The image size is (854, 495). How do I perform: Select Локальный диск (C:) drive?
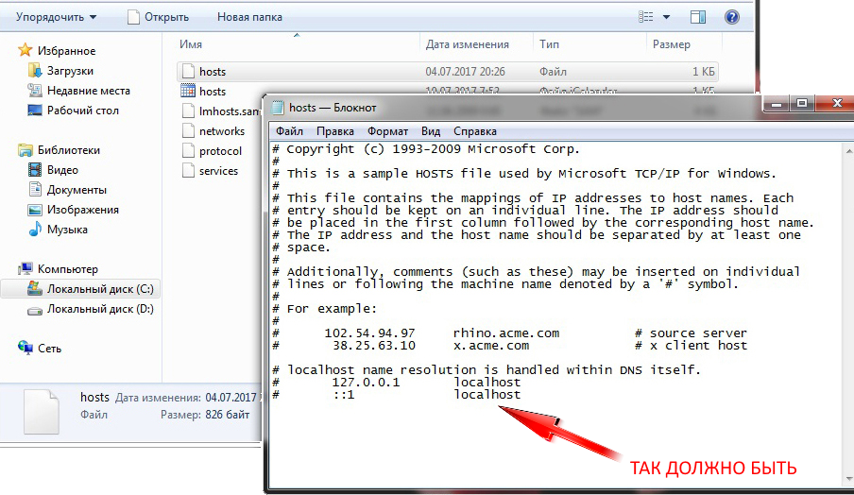pyautogui.click(x=80, y=289)
